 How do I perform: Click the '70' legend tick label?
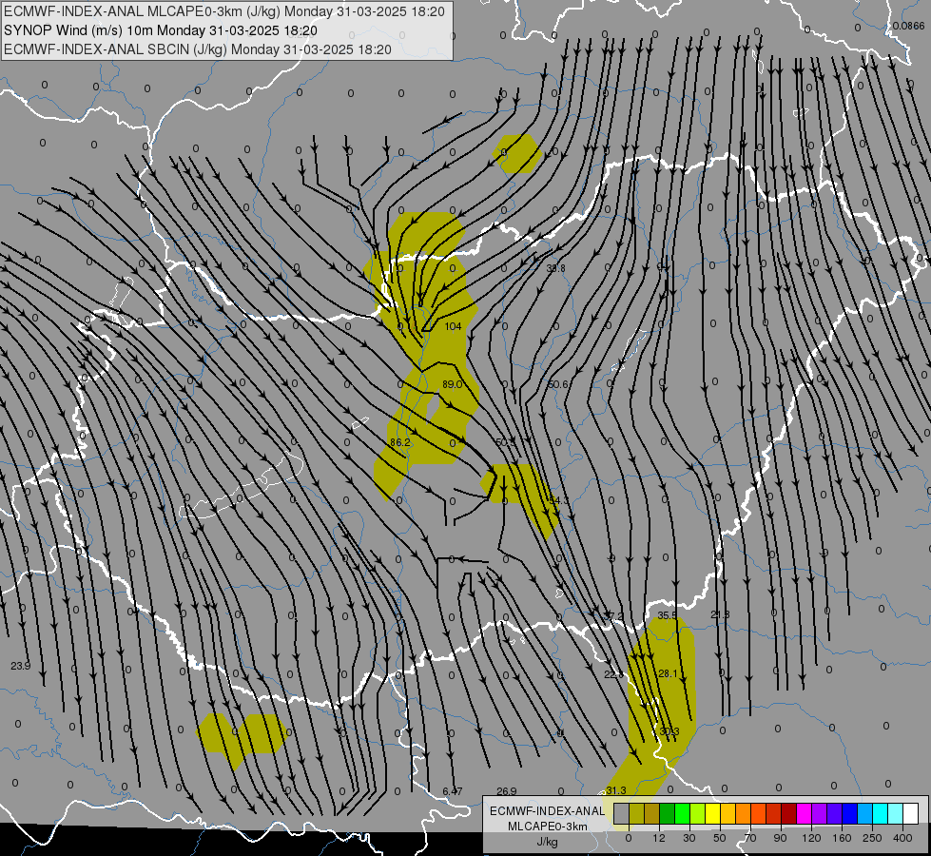pos(750,838)
